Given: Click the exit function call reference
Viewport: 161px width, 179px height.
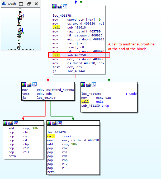Looking at the screenshot, I should pos(100,102).
